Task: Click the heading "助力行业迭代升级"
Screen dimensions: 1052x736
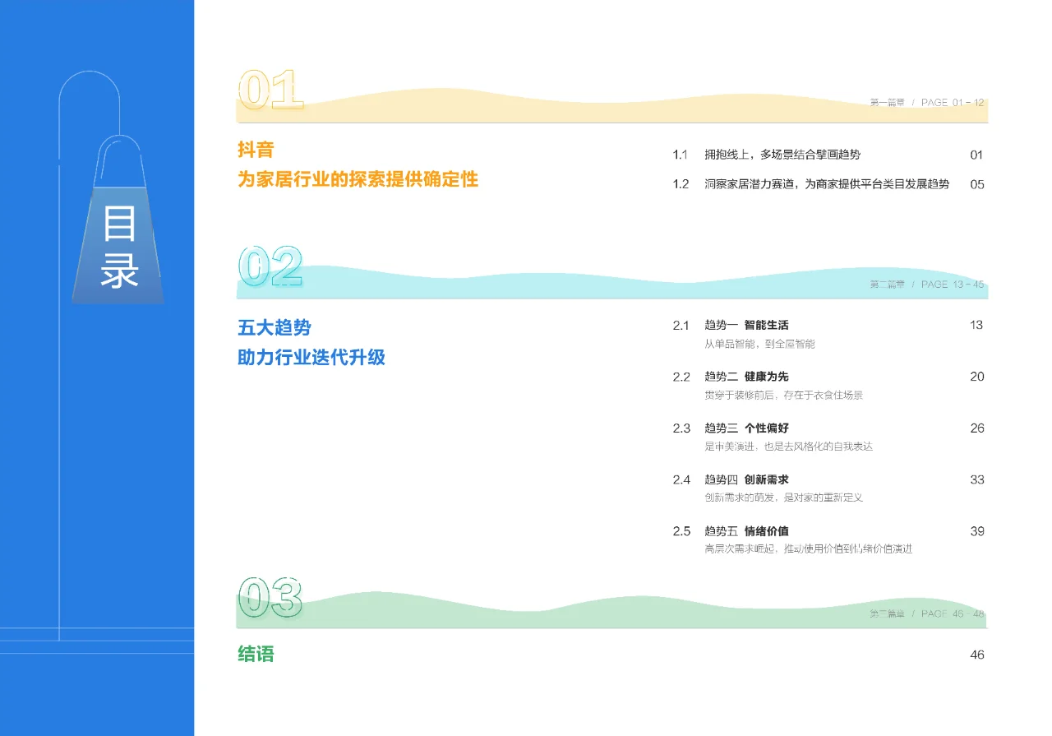Action: [311, 358]
